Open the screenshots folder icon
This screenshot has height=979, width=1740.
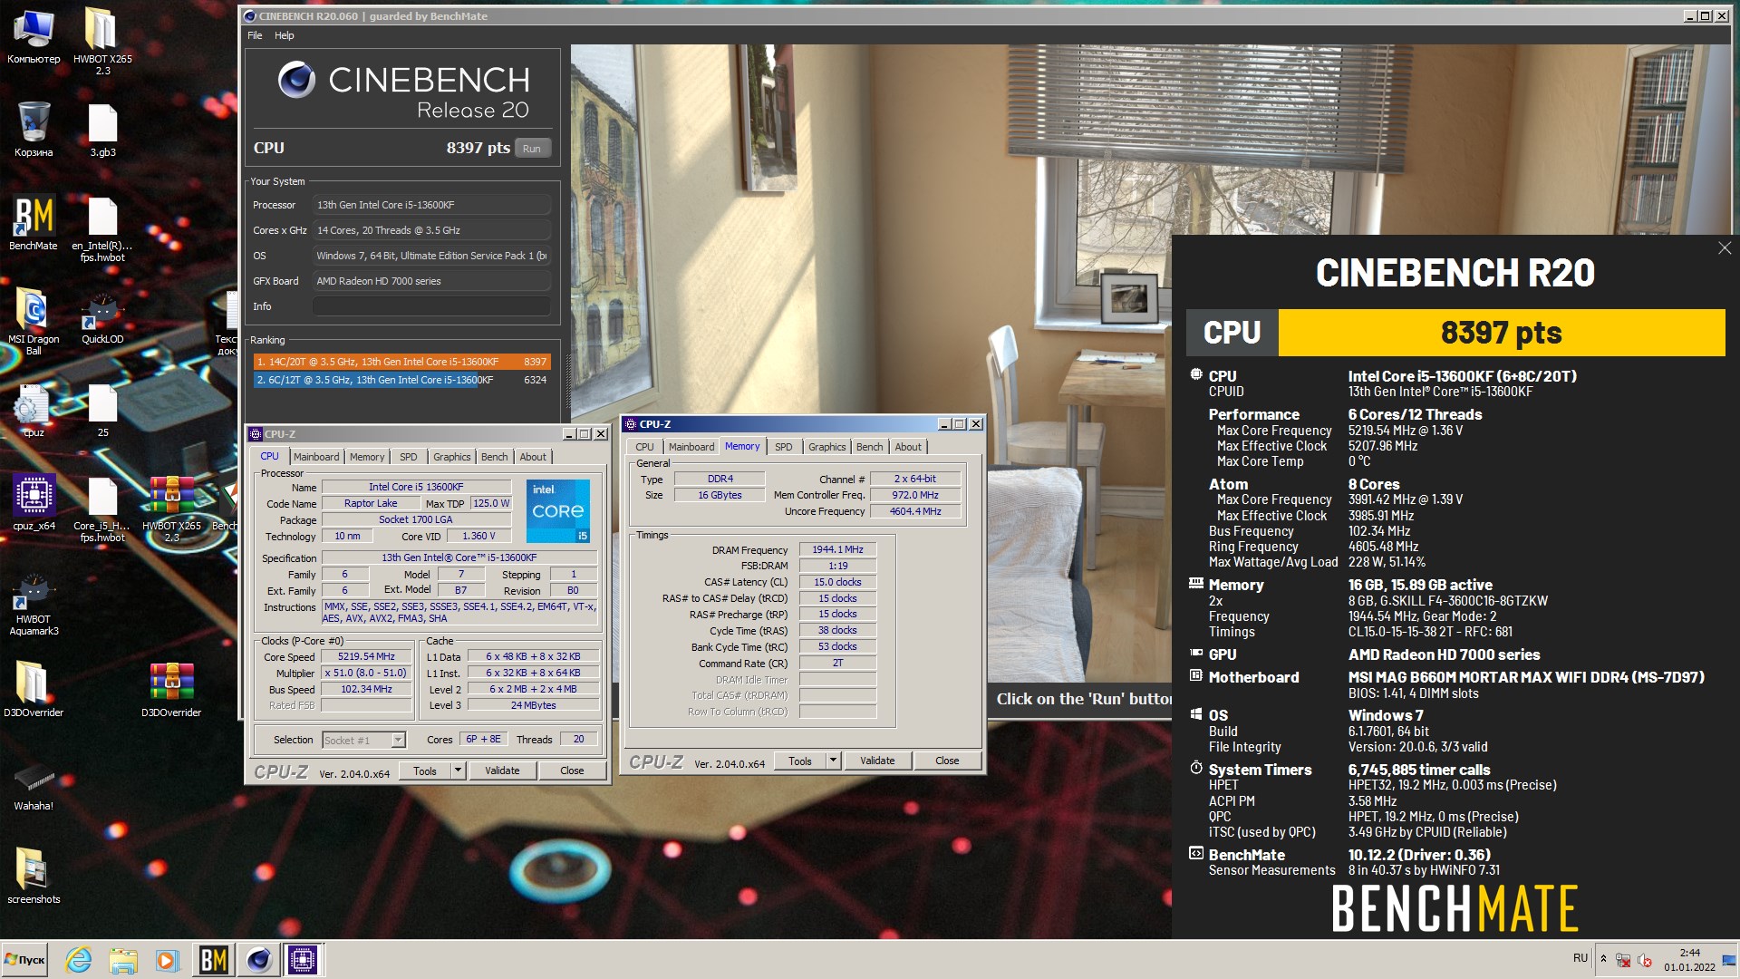pos(34,877)
